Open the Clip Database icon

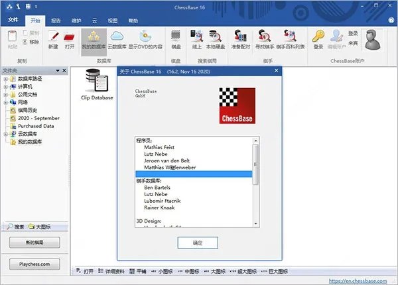[x=97, y=84]
